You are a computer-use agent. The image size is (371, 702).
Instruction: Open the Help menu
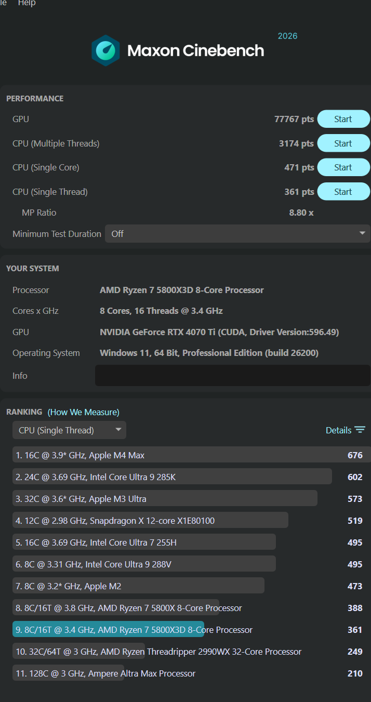(x=27, y=3)
